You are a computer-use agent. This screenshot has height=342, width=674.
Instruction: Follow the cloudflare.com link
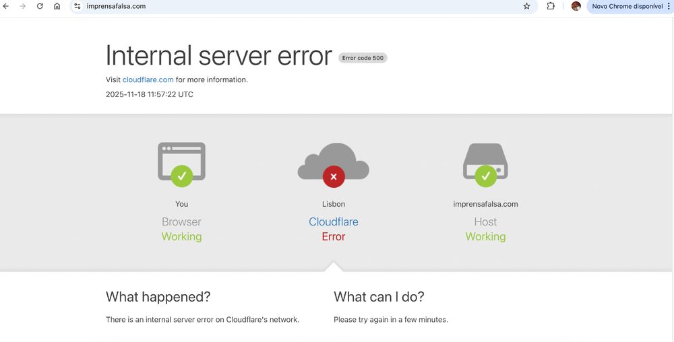(x=148, y=79)
